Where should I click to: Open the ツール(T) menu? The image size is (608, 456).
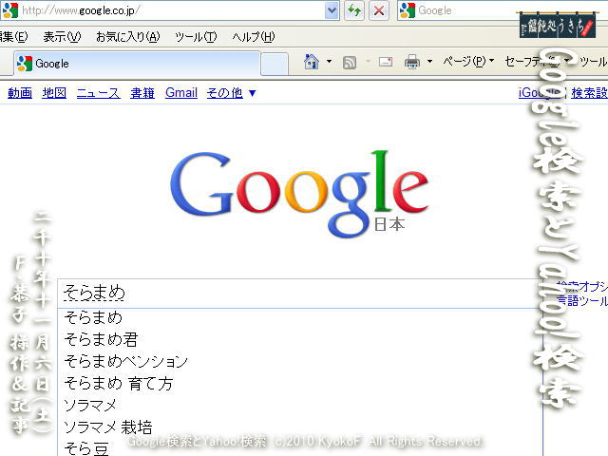pyautogui.click(x=196, y=37)
